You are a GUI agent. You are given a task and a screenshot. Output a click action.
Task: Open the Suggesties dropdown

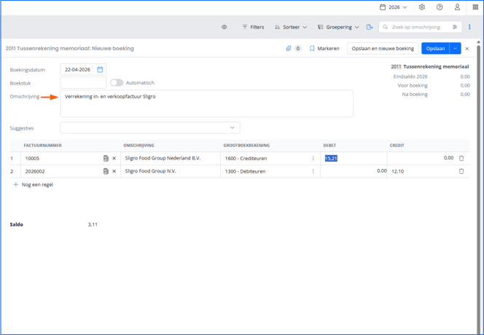pos(150,127)
